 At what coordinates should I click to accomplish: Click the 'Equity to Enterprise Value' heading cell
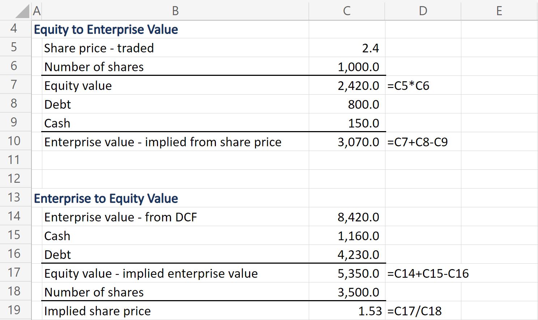(x=106, y=30)
